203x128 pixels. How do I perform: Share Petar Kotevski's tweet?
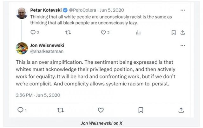[x=182, y=32]
